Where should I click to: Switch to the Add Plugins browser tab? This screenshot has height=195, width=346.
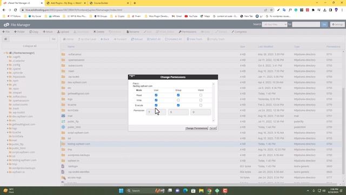pos(66,3)
